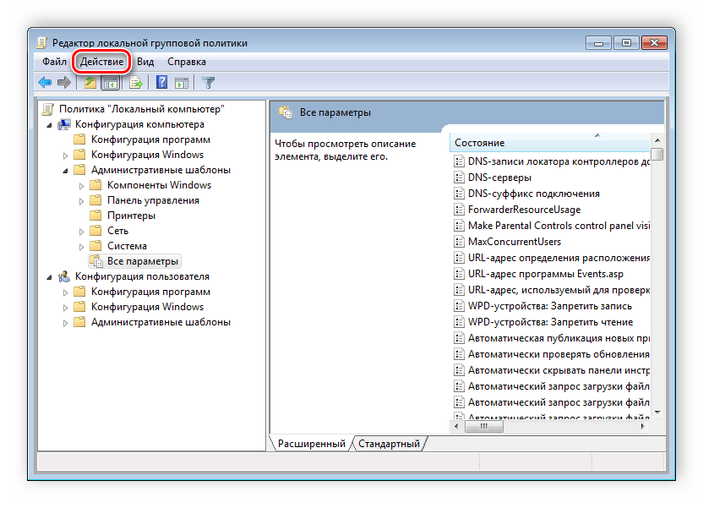This screenshot has width=703, height=508.
Task: Select Конфигурация программ under user configuration
Action: click(150, 292)
